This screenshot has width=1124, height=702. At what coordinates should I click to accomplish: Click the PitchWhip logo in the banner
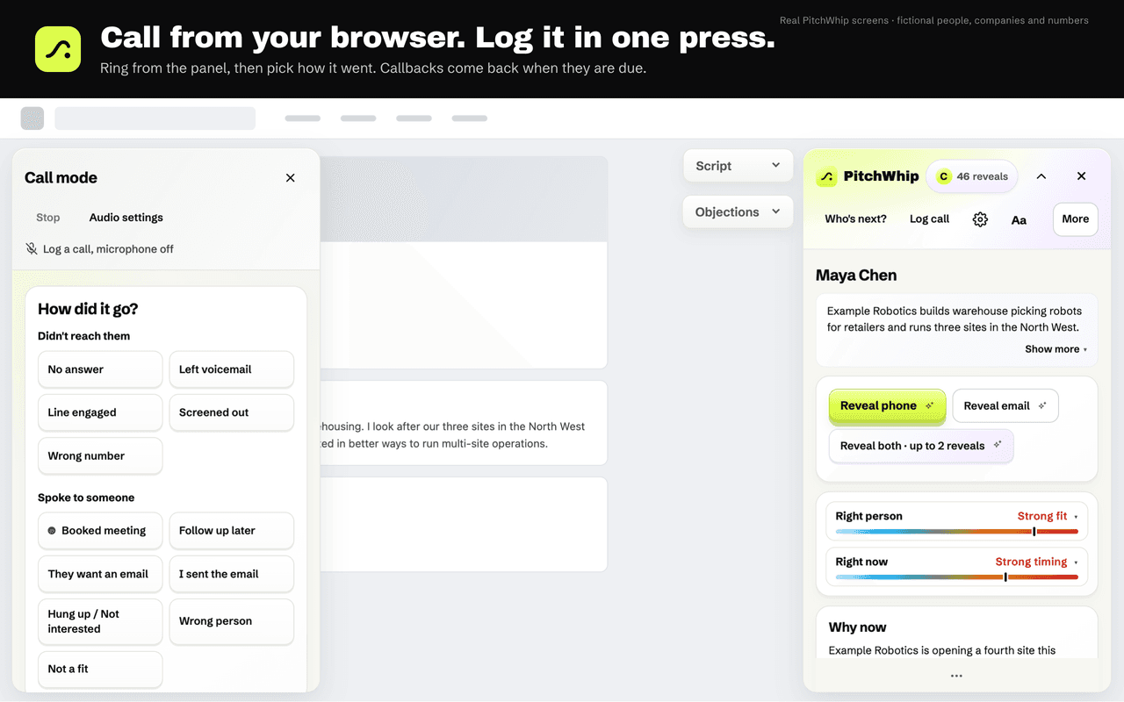58,48
